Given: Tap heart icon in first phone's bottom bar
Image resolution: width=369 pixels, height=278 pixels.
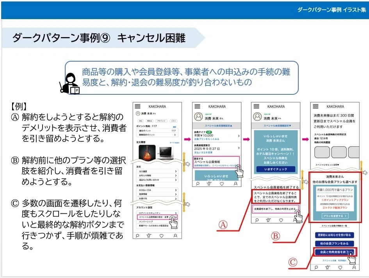Looking at the screenshot, I should coord(161,236).
